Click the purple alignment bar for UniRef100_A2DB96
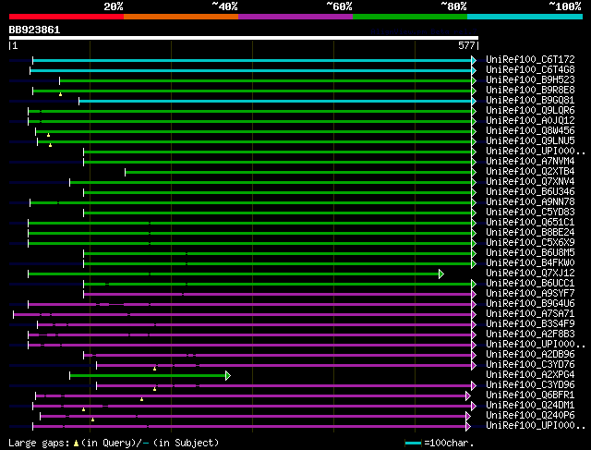The width and height of the screenshot is (591, 450). coord(277,355)
